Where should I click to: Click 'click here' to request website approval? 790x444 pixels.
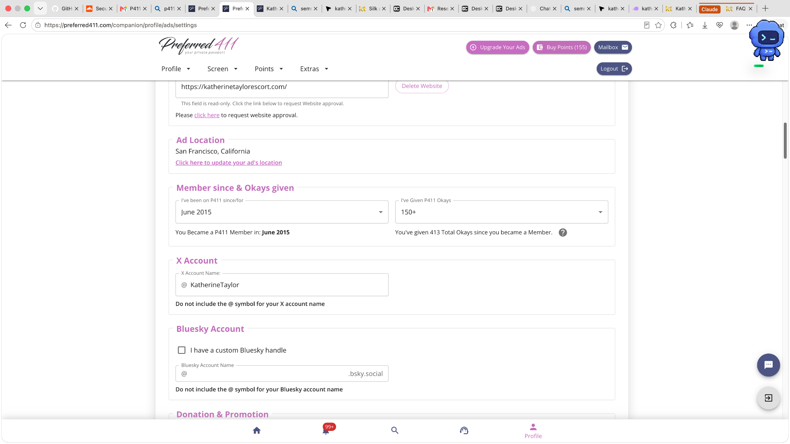[x=207, y=115]
